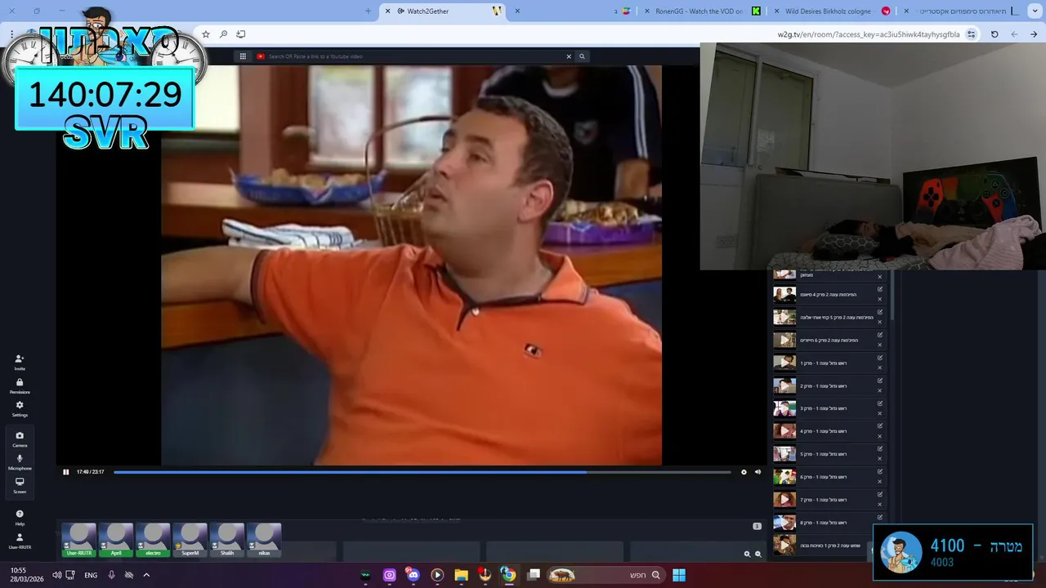Viewport: 1046px width, 588px height.
Task: Zoom in on the playlist panel
Action: (747, 554)
